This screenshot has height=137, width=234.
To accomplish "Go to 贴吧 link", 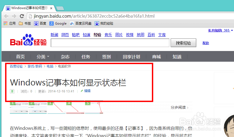I will 76,35.
